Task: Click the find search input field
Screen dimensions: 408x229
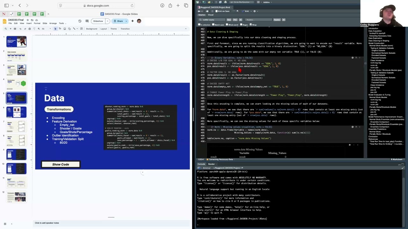Action: (212, 20)
